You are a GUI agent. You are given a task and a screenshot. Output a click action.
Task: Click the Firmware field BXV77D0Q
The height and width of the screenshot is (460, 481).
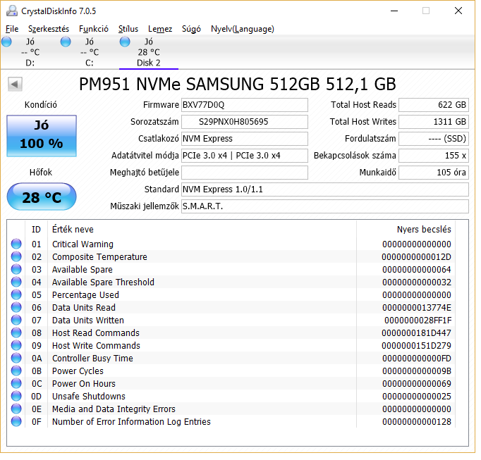tap(245, 105)
